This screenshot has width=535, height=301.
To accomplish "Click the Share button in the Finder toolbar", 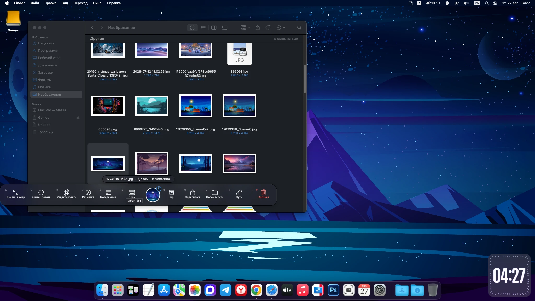I will [258, 27].
